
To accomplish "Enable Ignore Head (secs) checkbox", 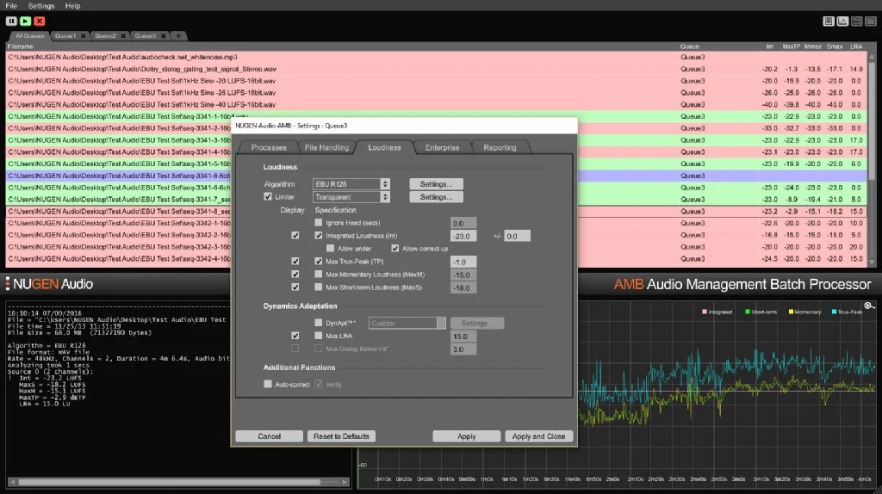I will point(319,223).
